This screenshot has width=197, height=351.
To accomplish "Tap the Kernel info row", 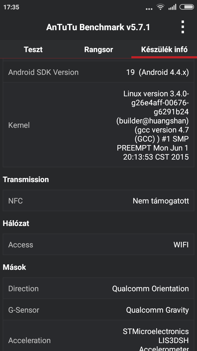I will [99, 125].
